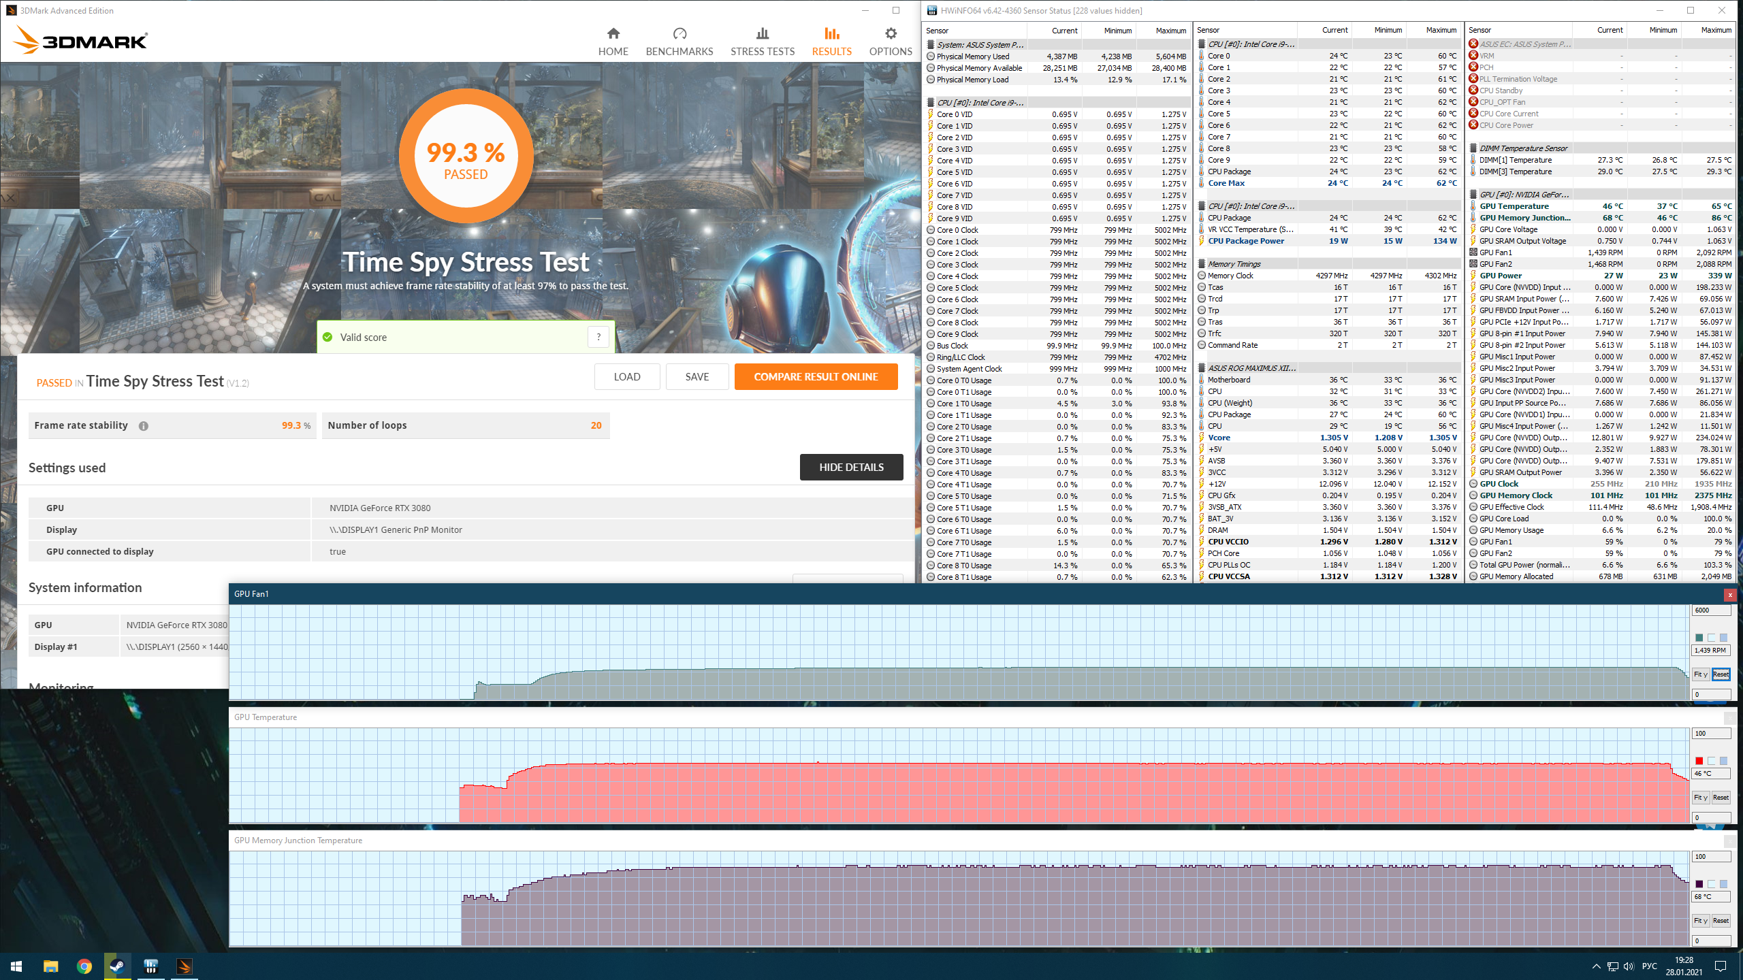Pick dark purple swatch of Memory Junction graph
Image resolution: width=1743 pixels, height=980 pixels.
click(1699, 884)
